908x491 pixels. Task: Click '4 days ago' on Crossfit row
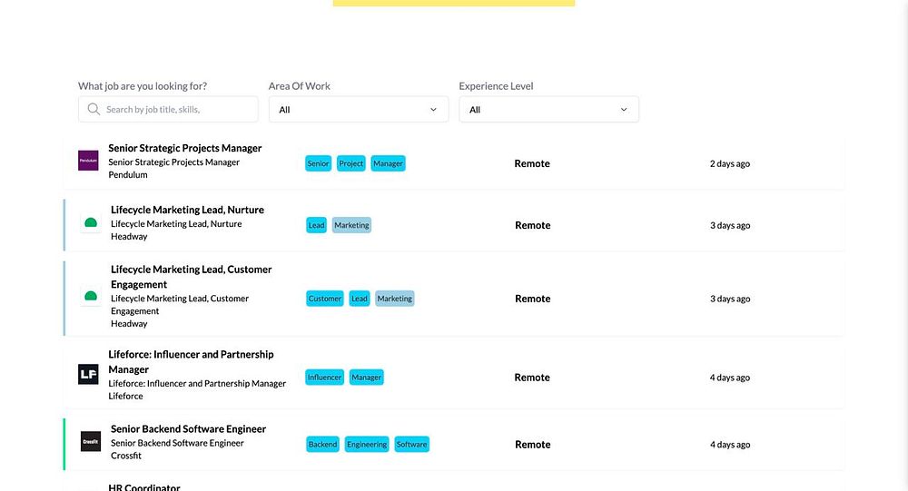tap(730, 444)
